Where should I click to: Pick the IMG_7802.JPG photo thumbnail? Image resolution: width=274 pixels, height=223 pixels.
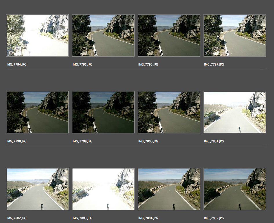pyautogui.click(x=37, y=189)
